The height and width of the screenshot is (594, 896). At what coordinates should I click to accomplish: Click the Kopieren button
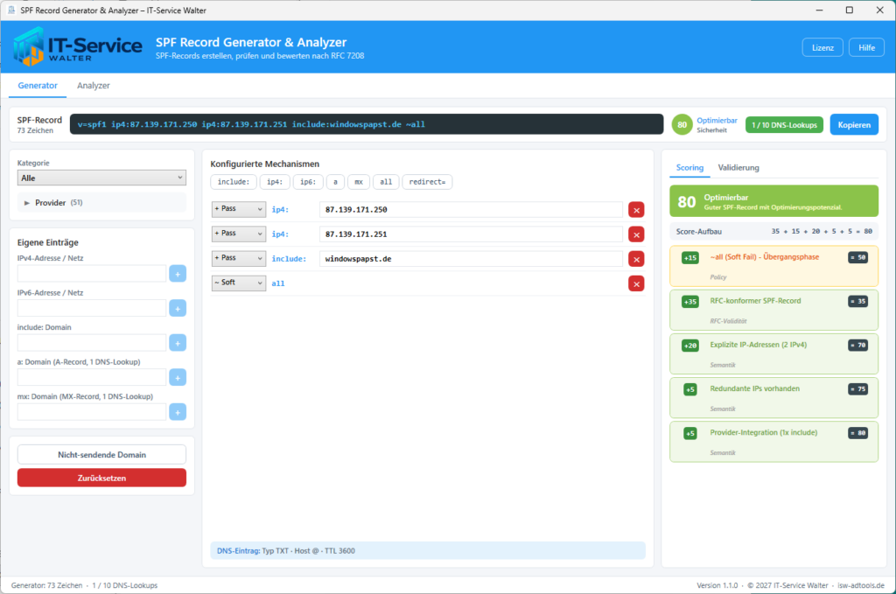(x=854, y=124)
